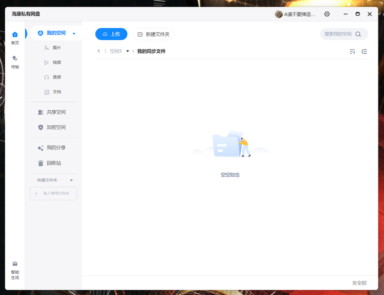Click the search magnifier icon
The image size is (384, 295).
[x=358, y=34]
